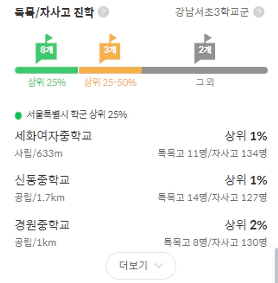The image size is (278, 283).
Task: Expand list with 더보기 button
Action: pyautogui.click(x=141, y=266)
